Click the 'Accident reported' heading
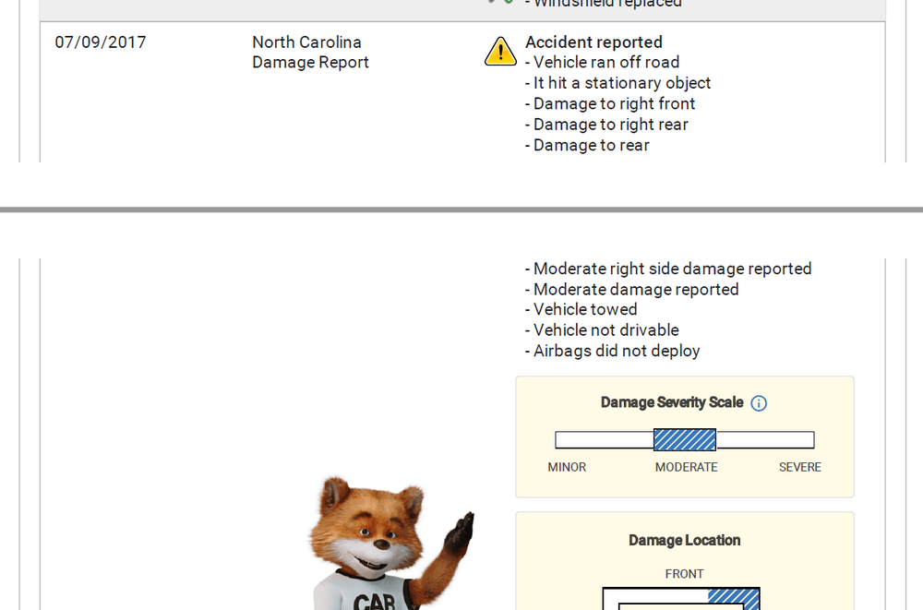 pyautogui.click(x=593, y=42)
